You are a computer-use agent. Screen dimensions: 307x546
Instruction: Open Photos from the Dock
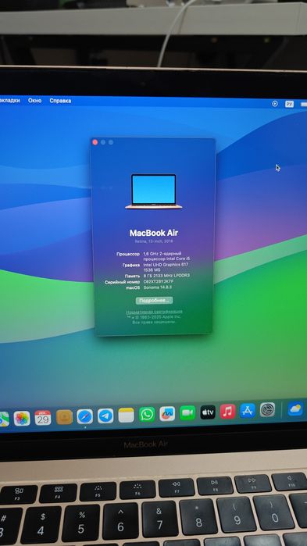click(x=22, y=418)
